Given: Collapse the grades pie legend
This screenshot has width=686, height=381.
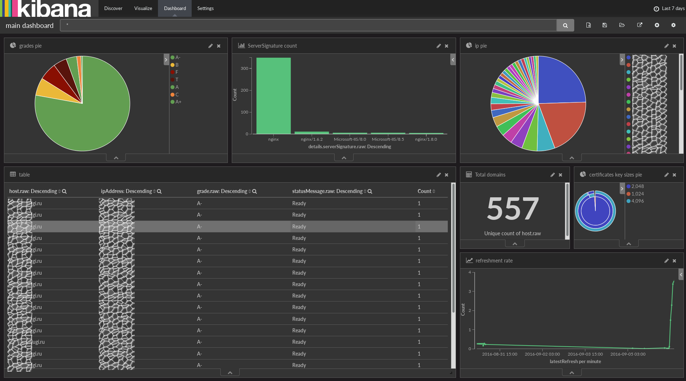Looking at the screenshot, I should [166, 59].
